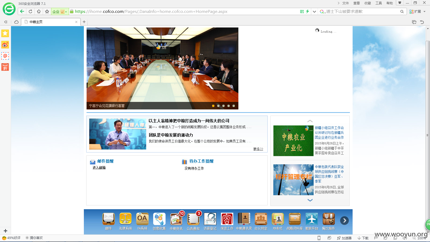Screen dimensions: 430x242
Task: Open the 帮助 menu
Action: point(390,3)
